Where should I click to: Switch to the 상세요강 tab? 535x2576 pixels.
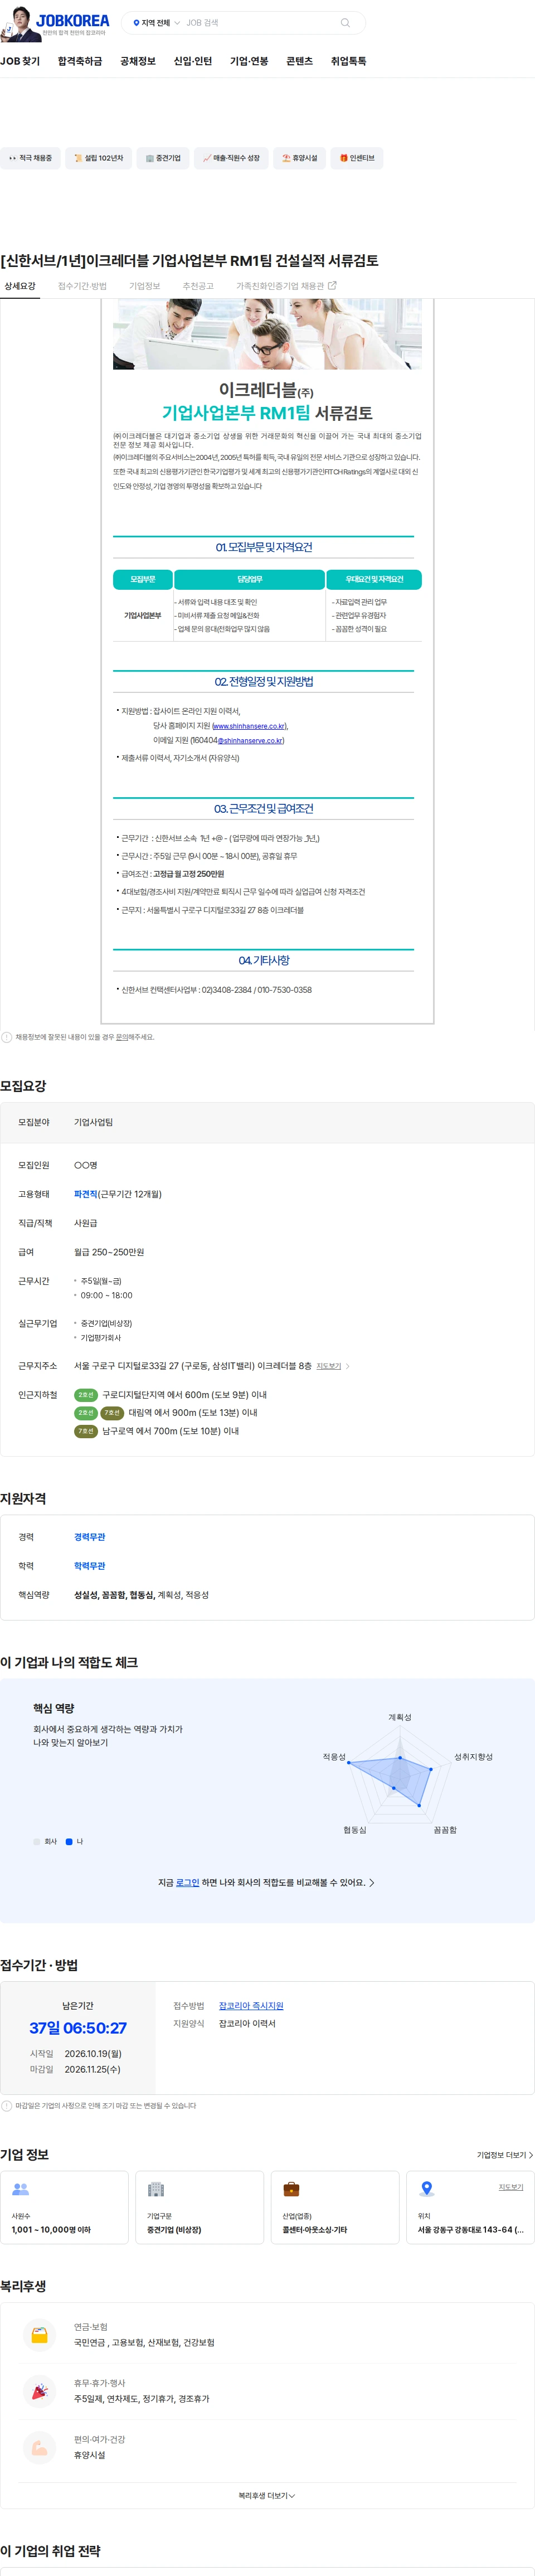[x=20, y=286]
